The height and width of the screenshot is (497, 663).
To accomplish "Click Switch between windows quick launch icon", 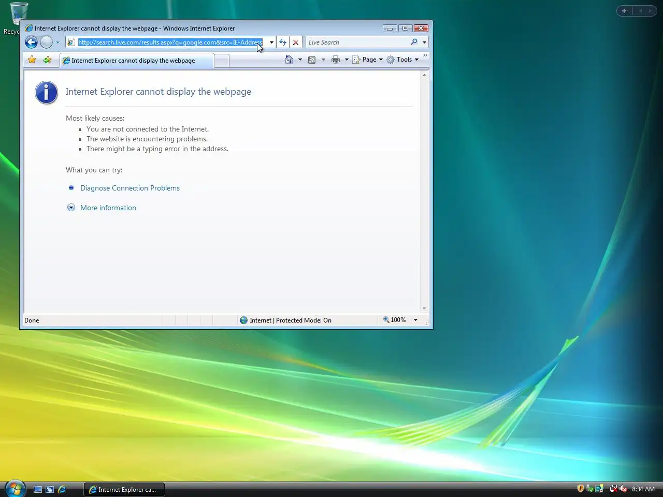I will pos(50,489).
